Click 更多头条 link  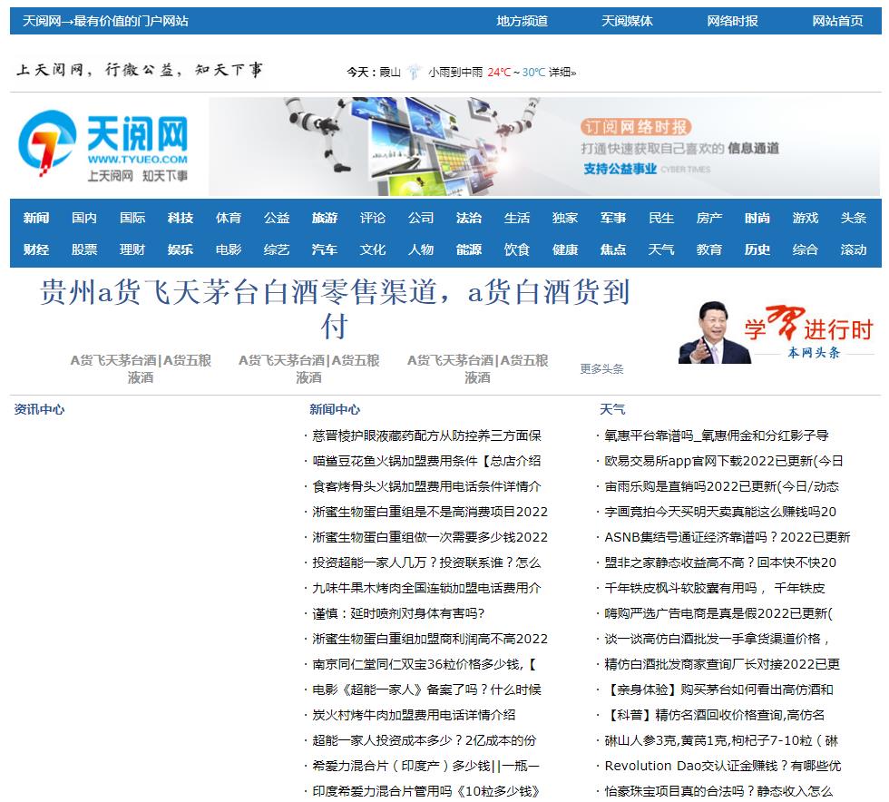point(601,369)
